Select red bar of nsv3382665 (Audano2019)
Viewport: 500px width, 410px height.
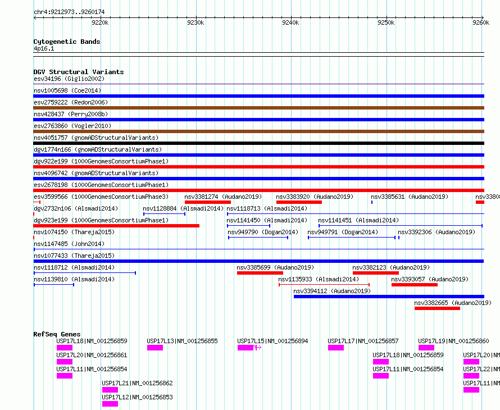[x=437, y=308]
